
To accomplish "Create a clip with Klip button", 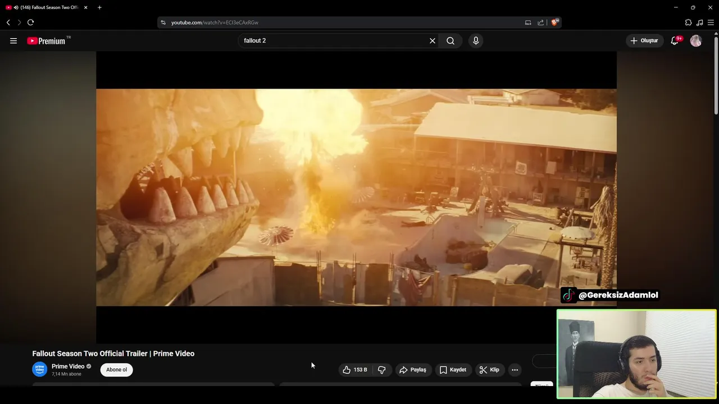I will 489,370.
